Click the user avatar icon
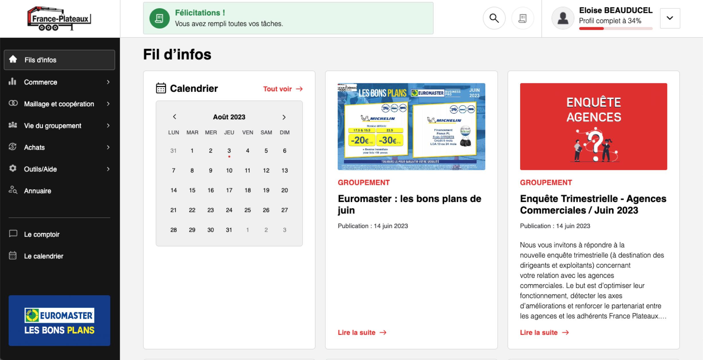Viewport: 703px width, 360px height. click(x=563, y=18)
